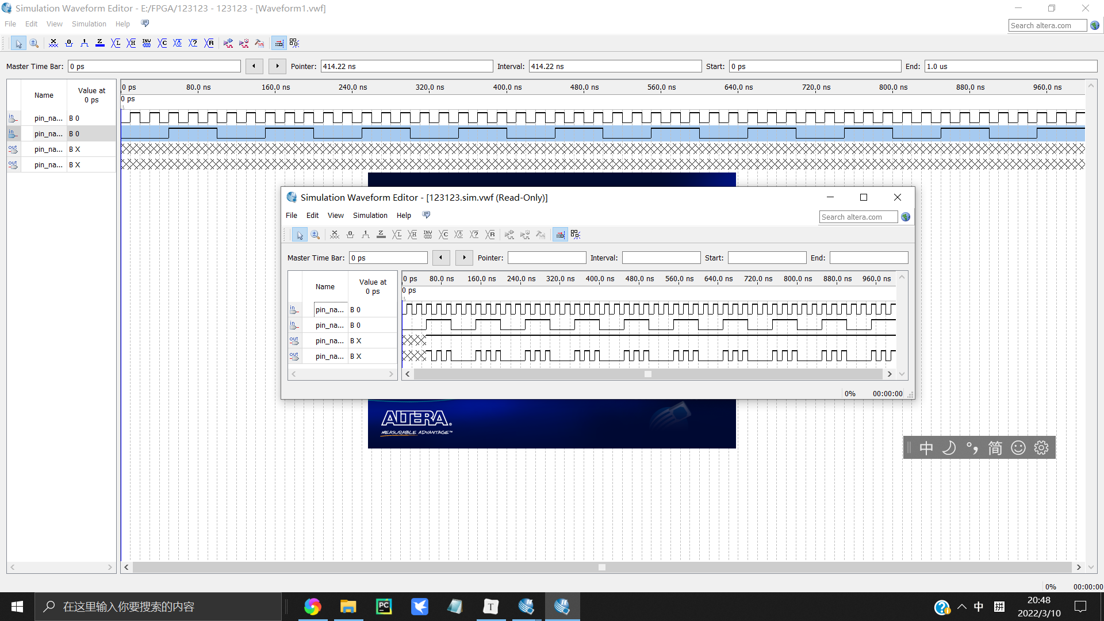Viewport: 1104px width, 621px height.
Task: Invert the selected waveform (INV)
Action: coord(147,43)
